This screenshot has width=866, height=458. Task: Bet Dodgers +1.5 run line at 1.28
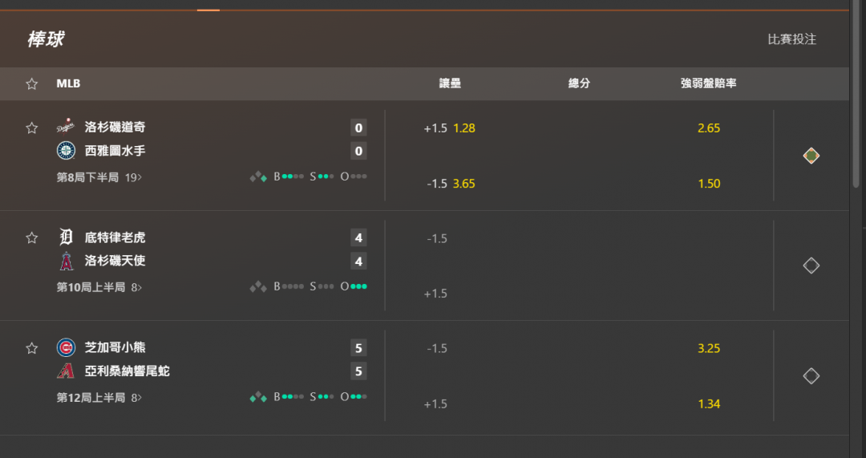point(450,128)
